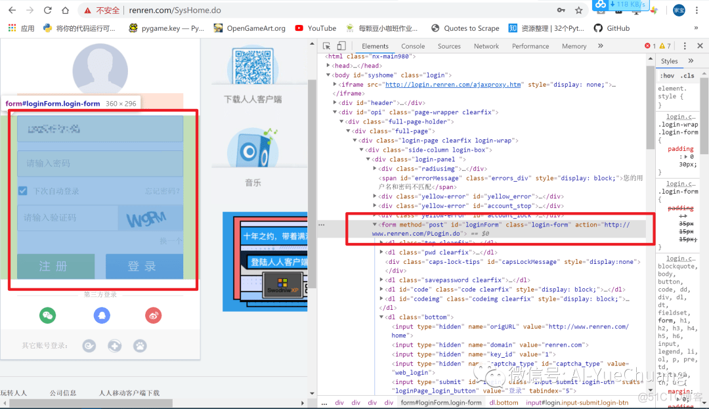The height and width of the screenshot is (409, 709).
Task: Expand the dl class pwd clearfix node
Action: (x=381, y=252)
